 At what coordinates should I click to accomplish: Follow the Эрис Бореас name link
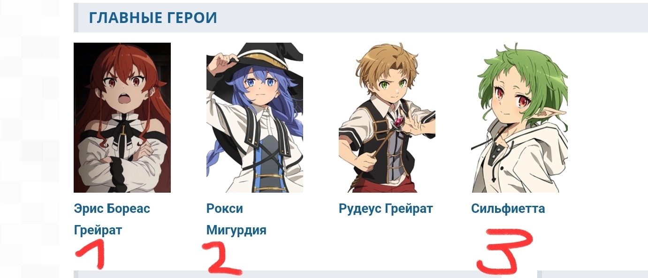click(x=112, y=209)
